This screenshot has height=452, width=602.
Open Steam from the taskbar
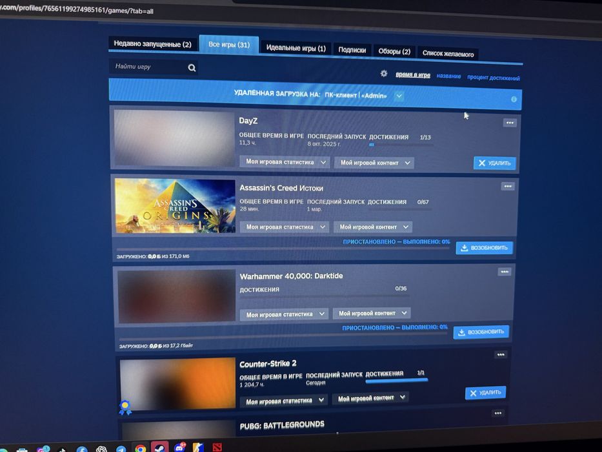point(159,447)
